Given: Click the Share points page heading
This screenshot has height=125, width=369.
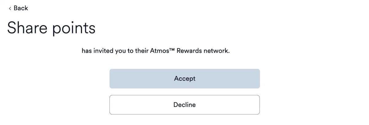Looking at the screenshot, I should [x=51, y=28].
